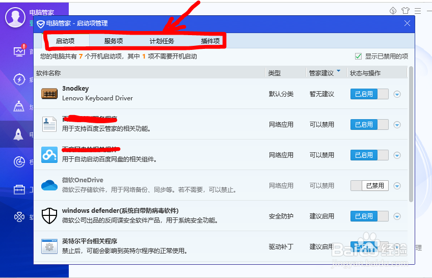Expand options arrow for Baidu service program row

397,125
